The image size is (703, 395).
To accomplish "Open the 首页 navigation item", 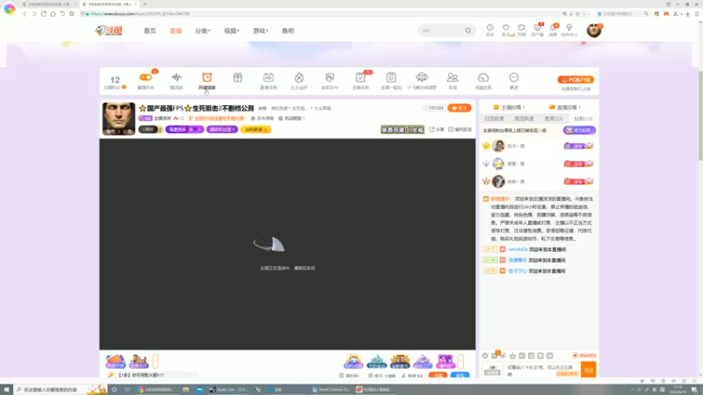I will tap(149, 31).
